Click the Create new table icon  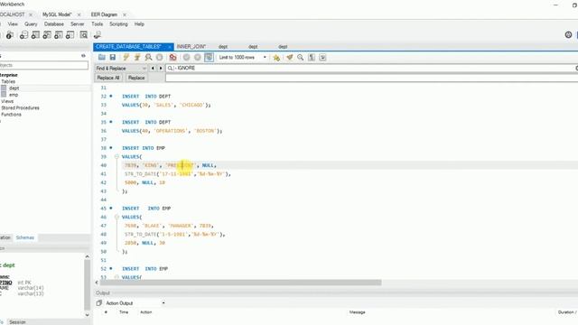35,35
